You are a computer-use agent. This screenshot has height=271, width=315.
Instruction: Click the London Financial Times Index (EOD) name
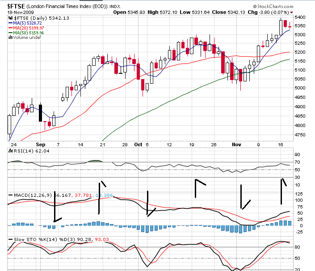[x=67, y=6]
